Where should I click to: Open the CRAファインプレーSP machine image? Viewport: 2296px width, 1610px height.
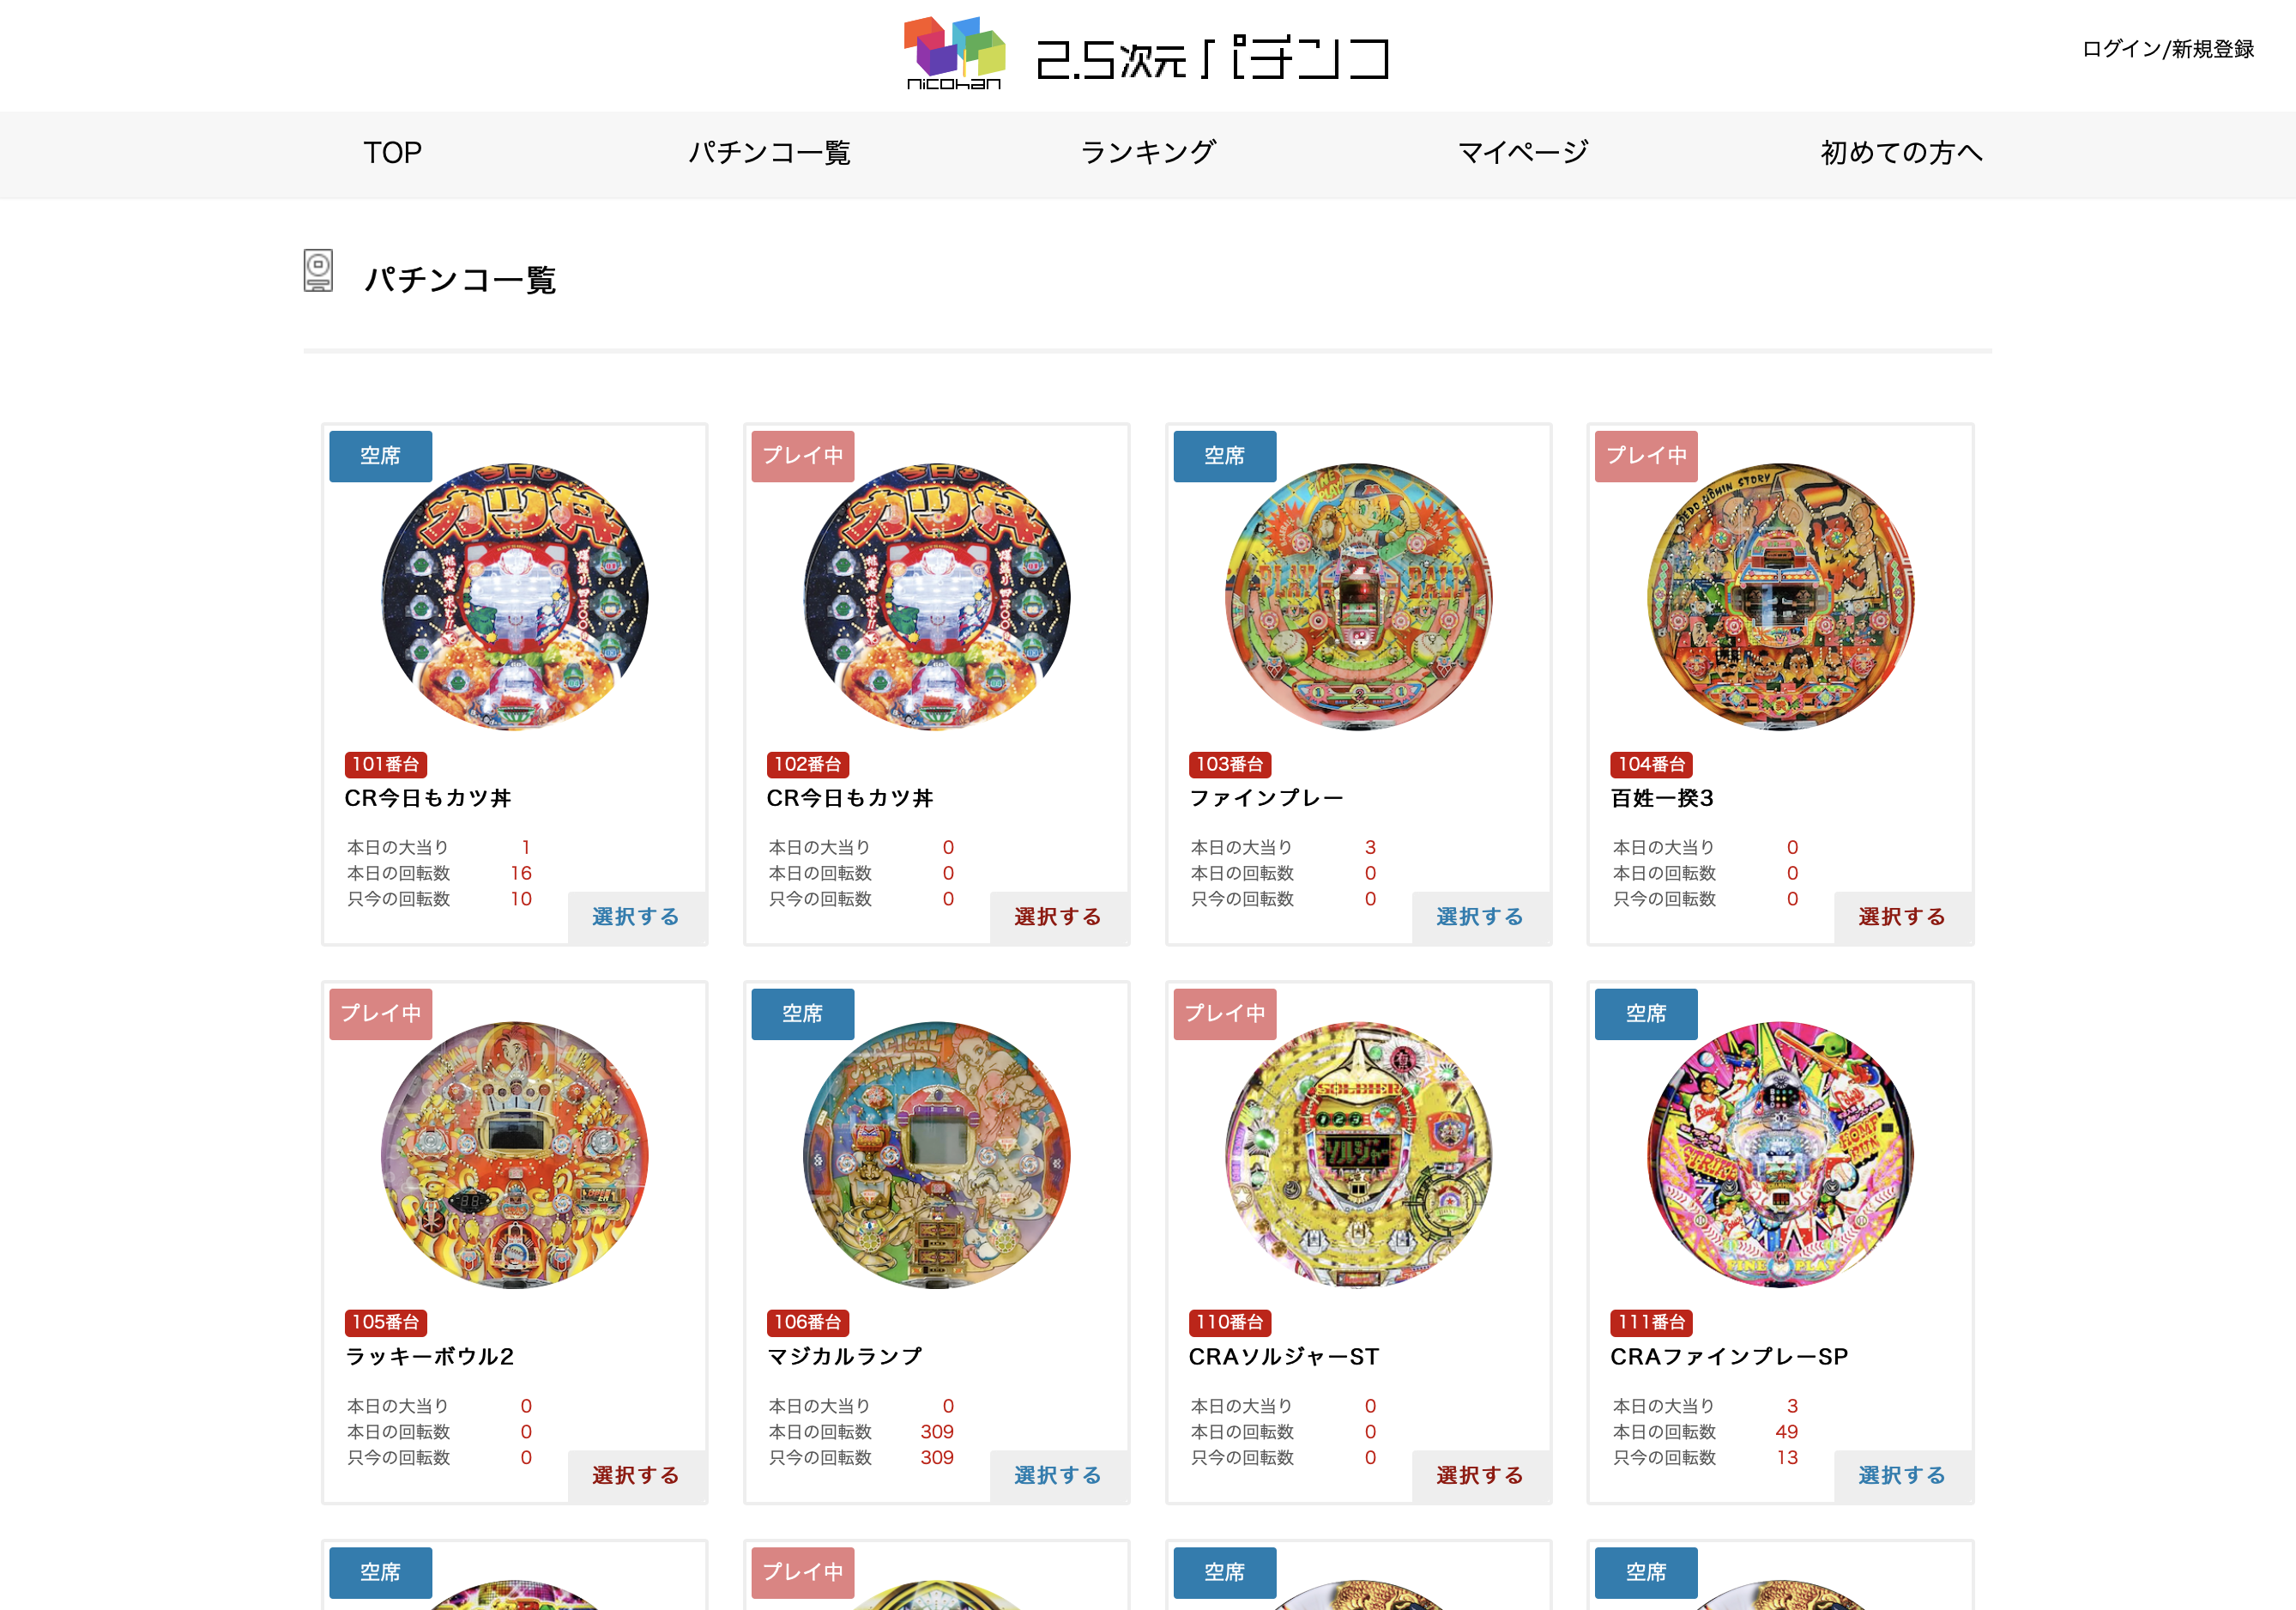click(1781, 1155)
